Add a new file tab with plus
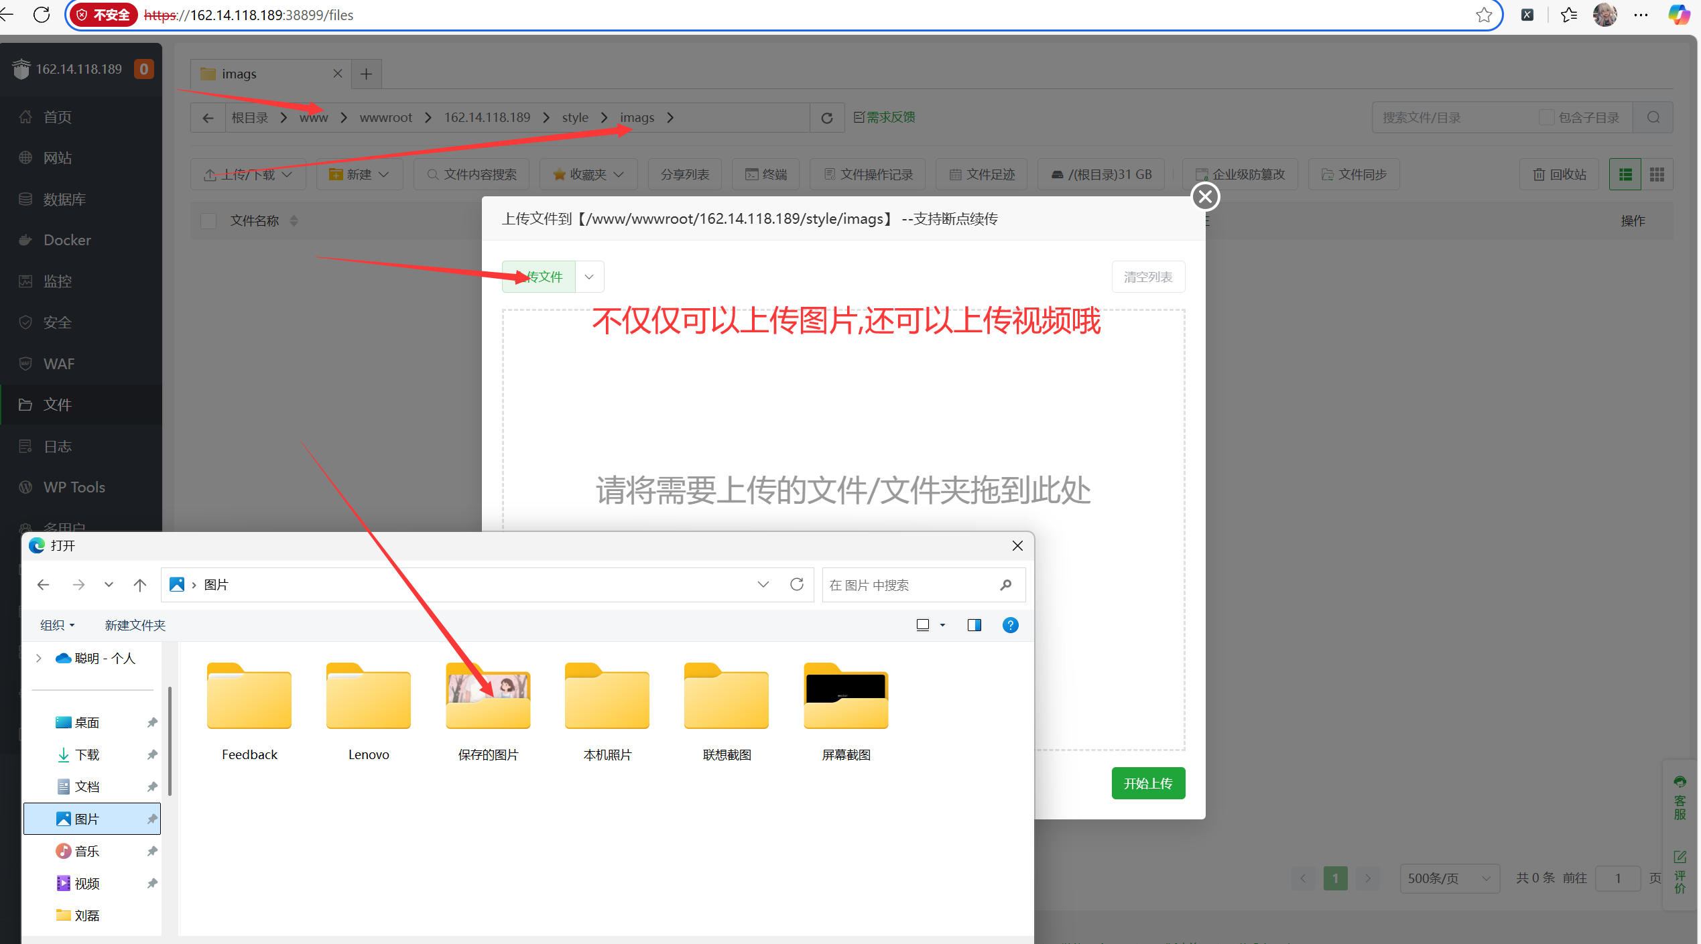 point(366,74)
